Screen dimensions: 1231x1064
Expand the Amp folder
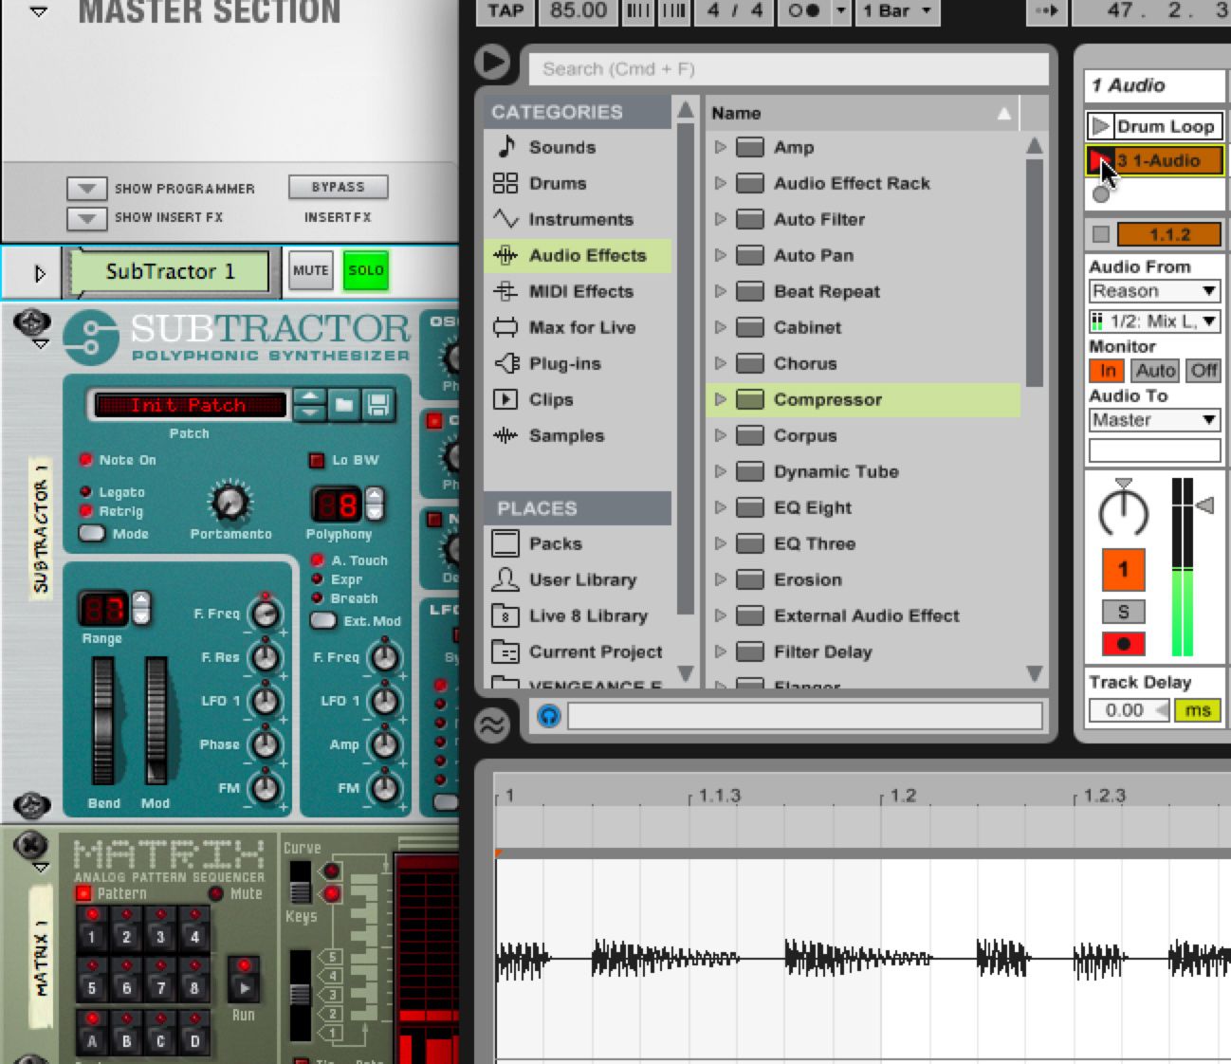tap(720, 147)
